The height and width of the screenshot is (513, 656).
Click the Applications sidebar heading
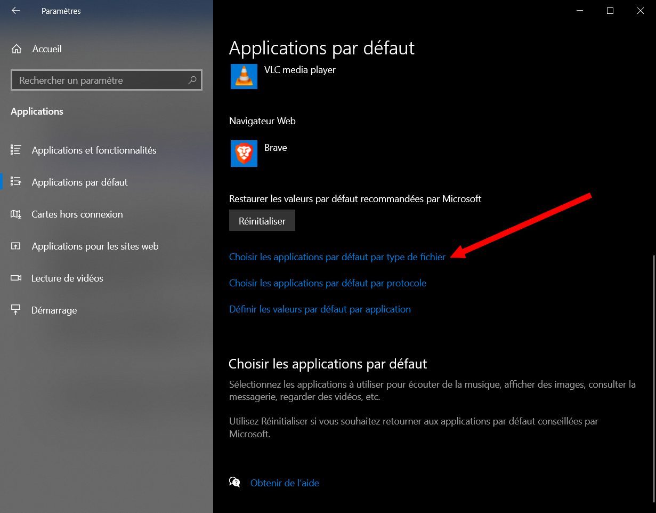(37, 111)
